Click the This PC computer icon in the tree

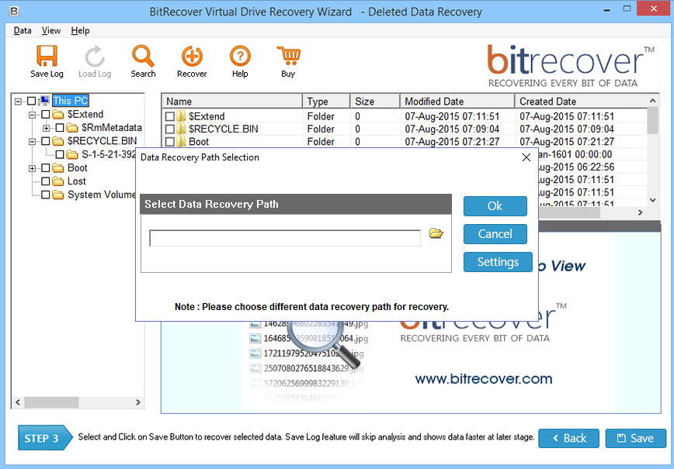click(43, 101)
